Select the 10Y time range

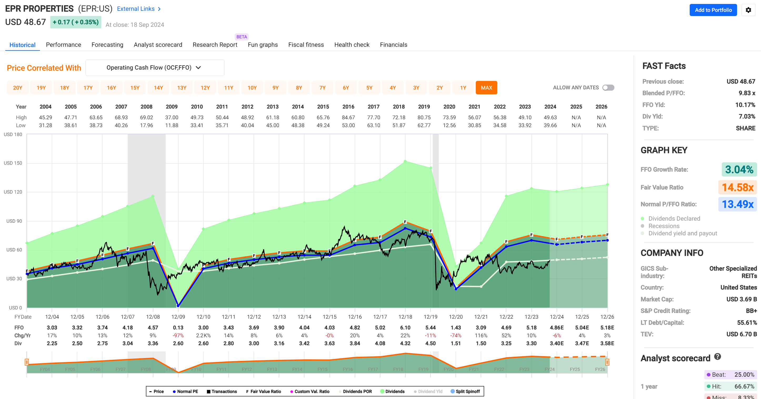[252, 87]
